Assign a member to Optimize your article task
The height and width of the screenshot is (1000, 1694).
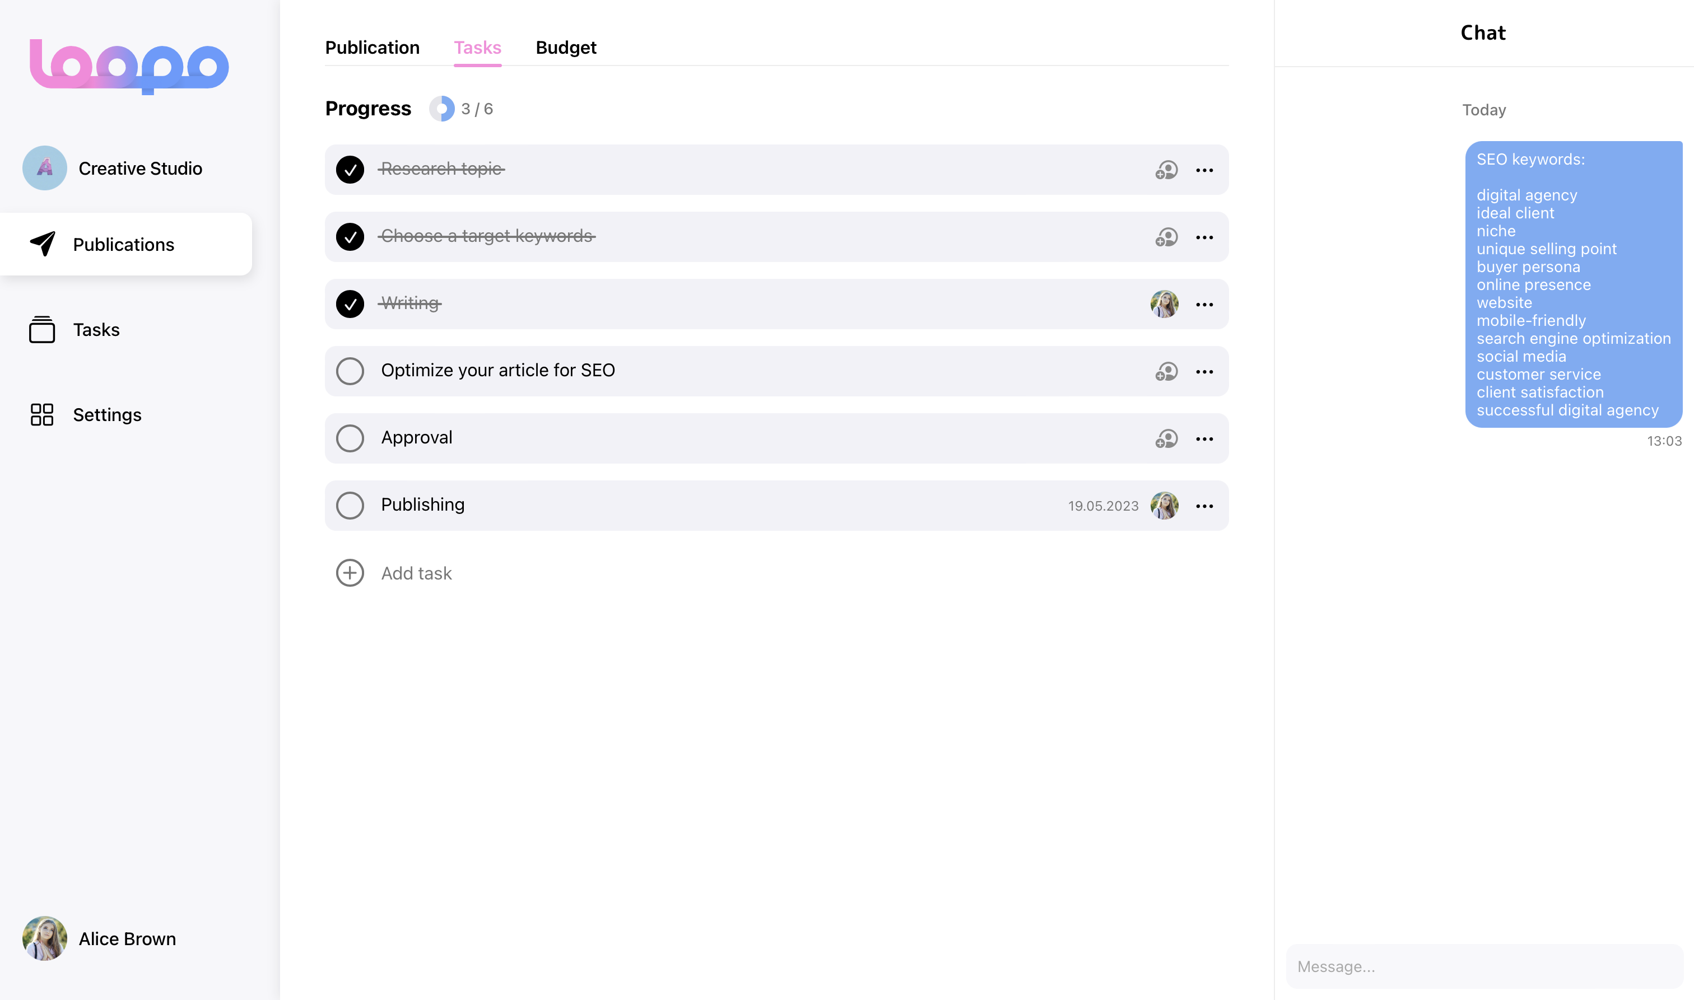[x=1166, y=371]
